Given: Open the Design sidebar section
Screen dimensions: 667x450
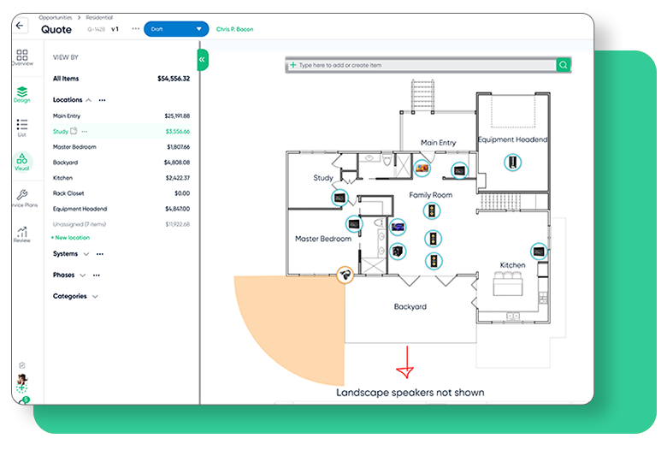Looking at the screenshot, I should coord(22,94).
